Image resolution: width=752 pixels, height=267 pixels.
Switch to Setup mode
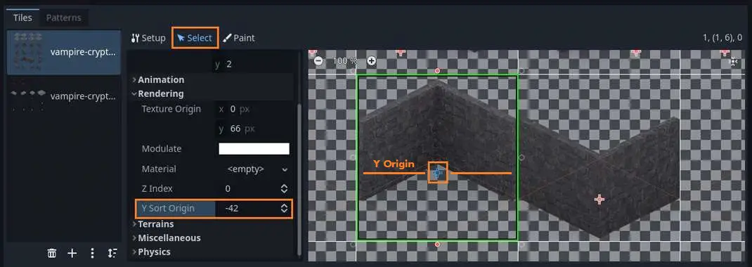coord(148,38)
